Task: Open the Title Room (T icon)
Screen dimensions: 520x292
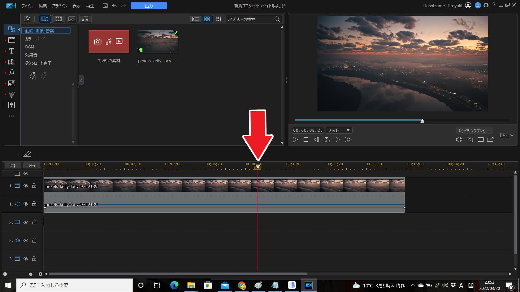Action: pos(11,51)
